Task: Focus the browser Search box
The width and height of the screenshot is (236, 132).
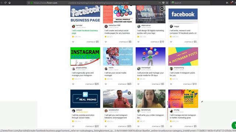Action: 190,3
